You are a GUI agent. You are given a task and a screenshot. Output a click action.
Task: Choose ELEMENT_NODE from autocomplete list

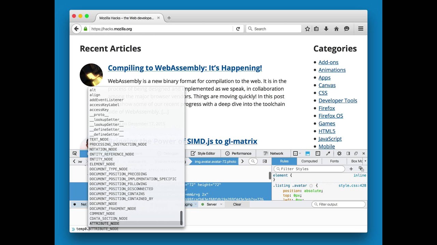[x=134, y=164]
